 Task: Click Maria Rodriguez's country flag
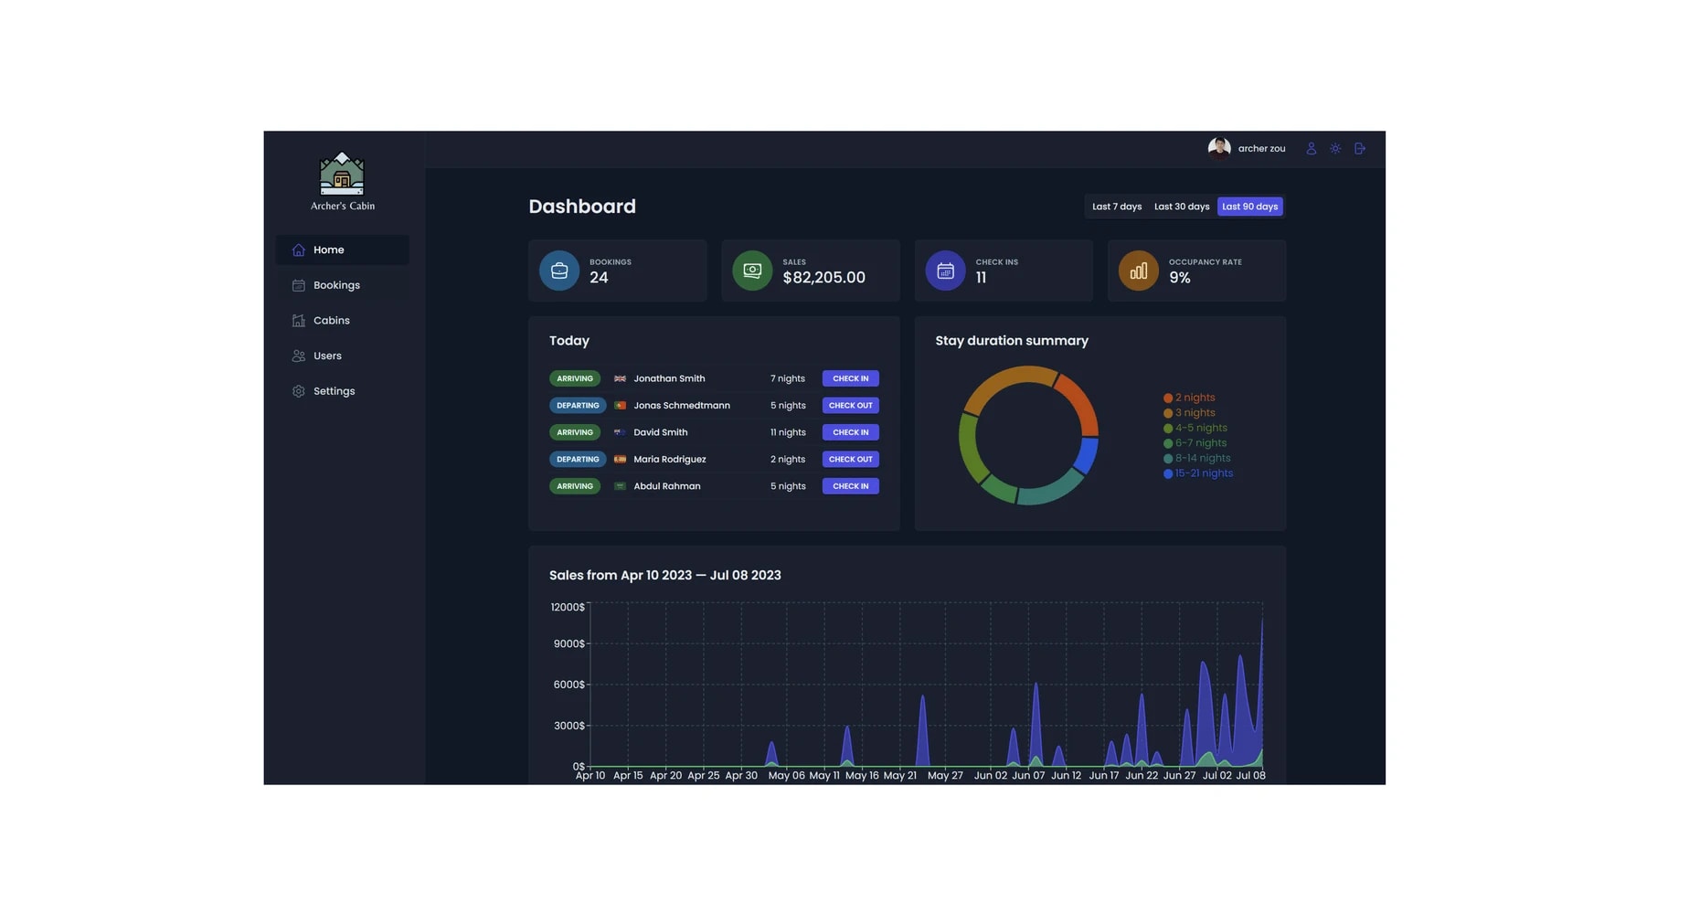coord(620,459)
